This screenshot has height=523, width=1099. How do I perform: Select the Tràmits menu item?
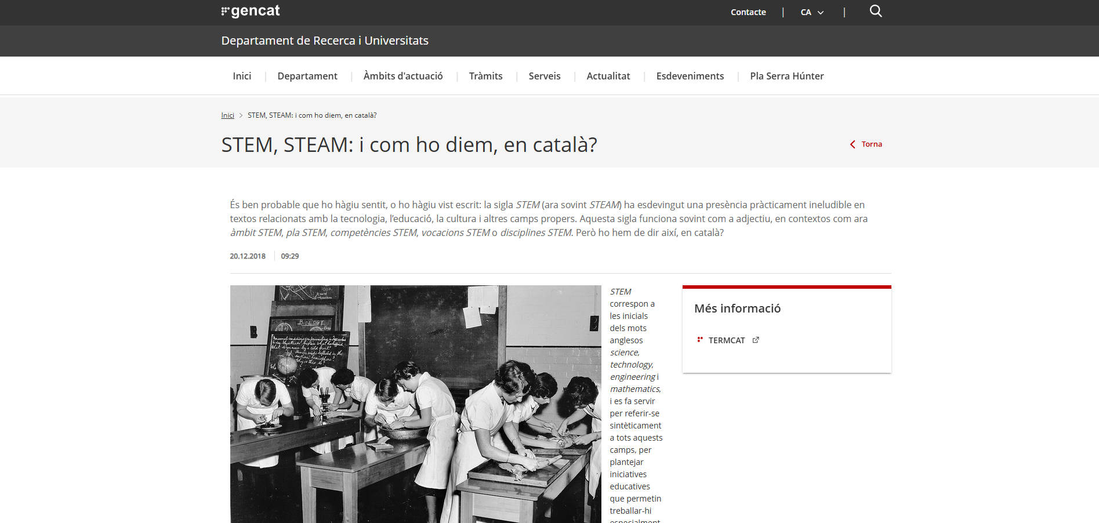click(x=486, y=76)
